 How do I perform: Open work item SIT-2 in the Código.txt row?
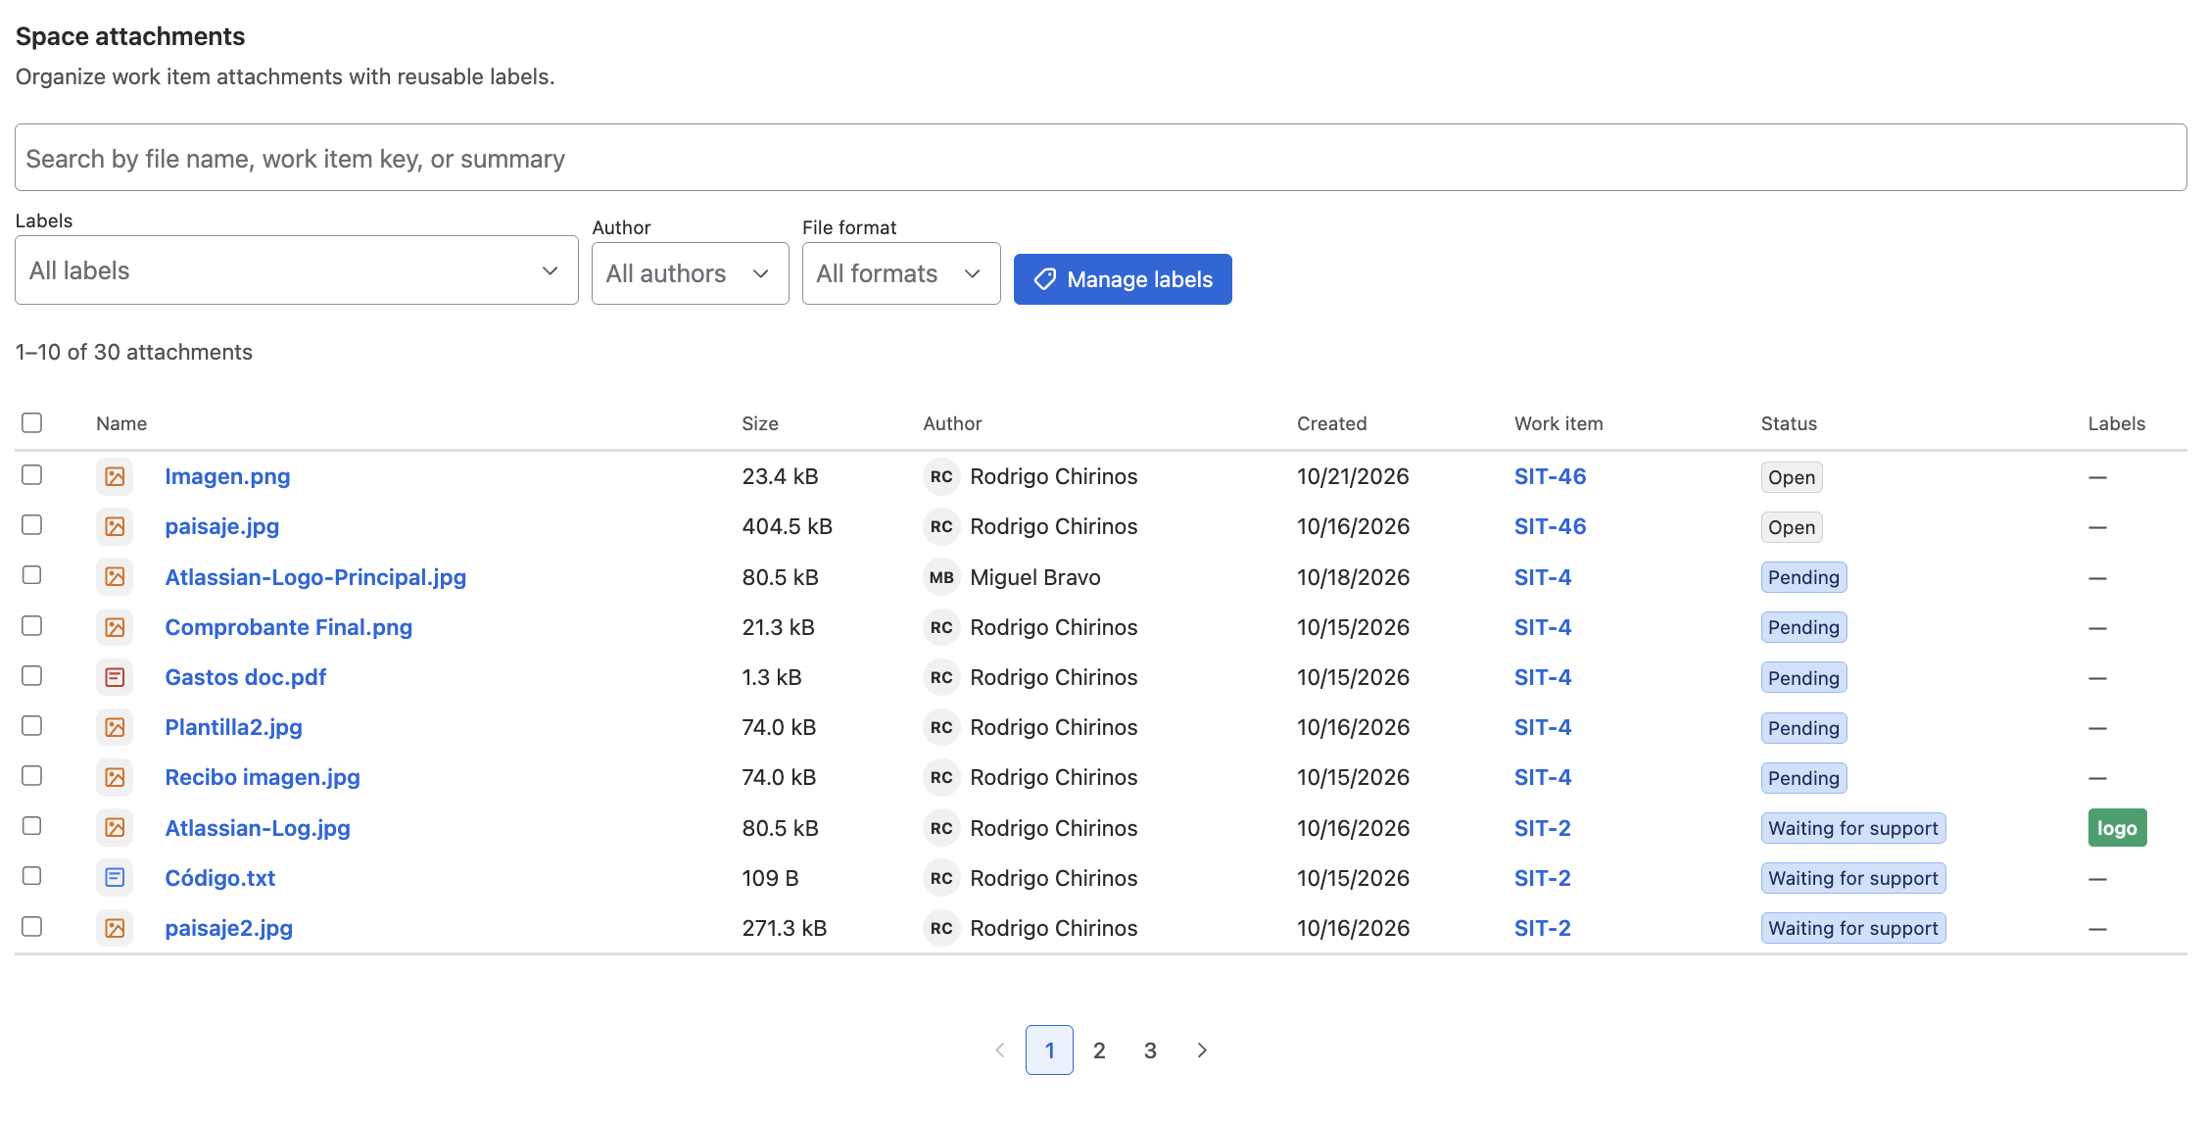pyautogui.click(x=1542, y=878)
